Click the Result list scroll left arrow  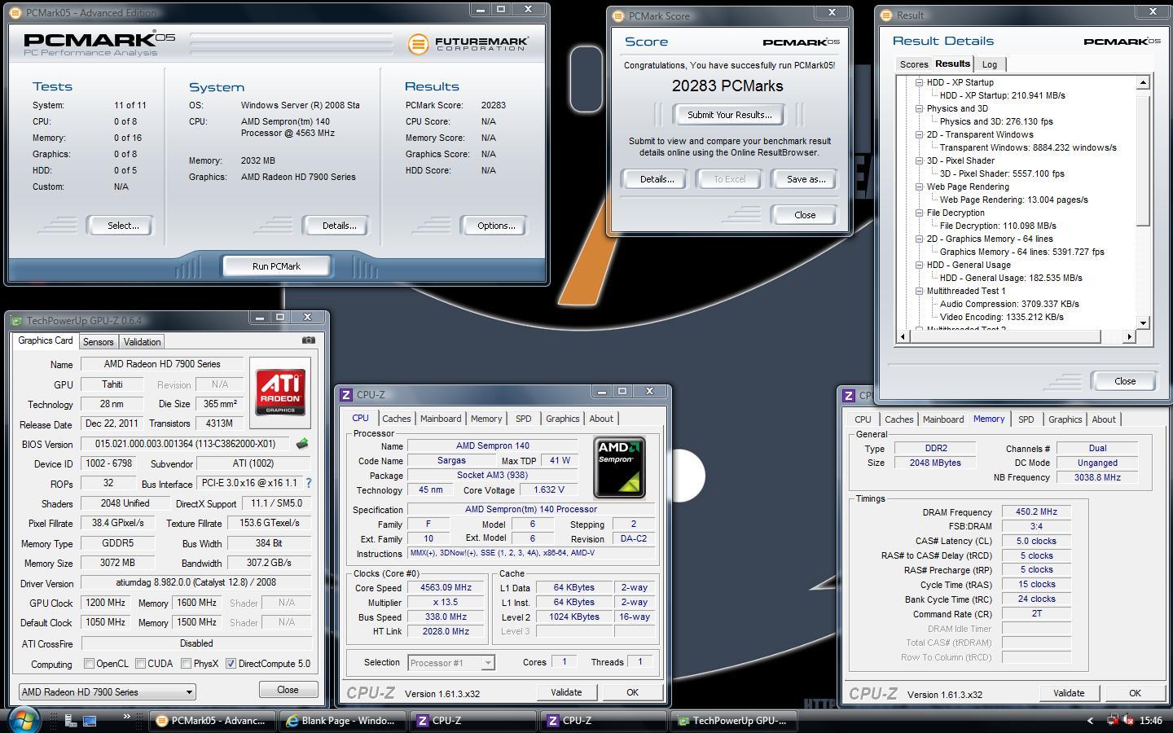click(903, 336)
